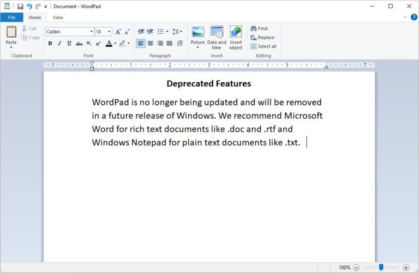Image resolution: width=419 pixels, height=273 pixels.
Task: Click the Deprecated Features heading
Action: [209, 83]
